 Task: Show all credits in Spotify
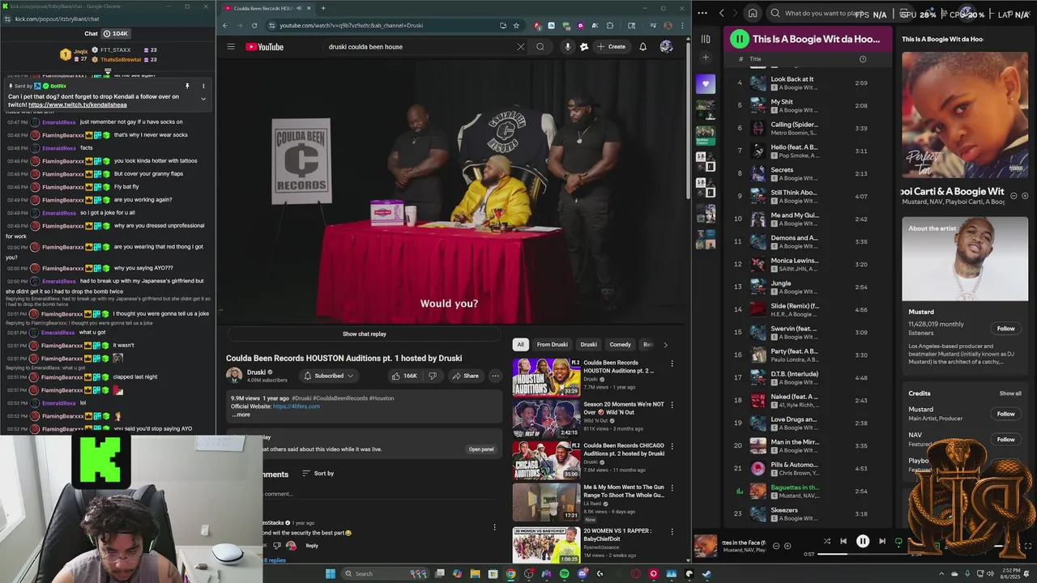(1010, 394)
